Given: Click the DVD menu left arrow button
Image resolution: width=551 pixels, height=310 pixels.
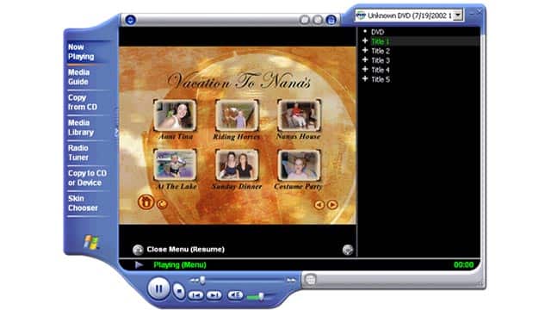Looking at the screenshot, I should coord(319,205).
